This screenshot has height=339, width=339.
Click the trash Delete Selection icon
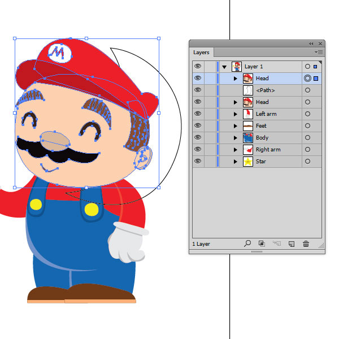(x=306, y=244)
